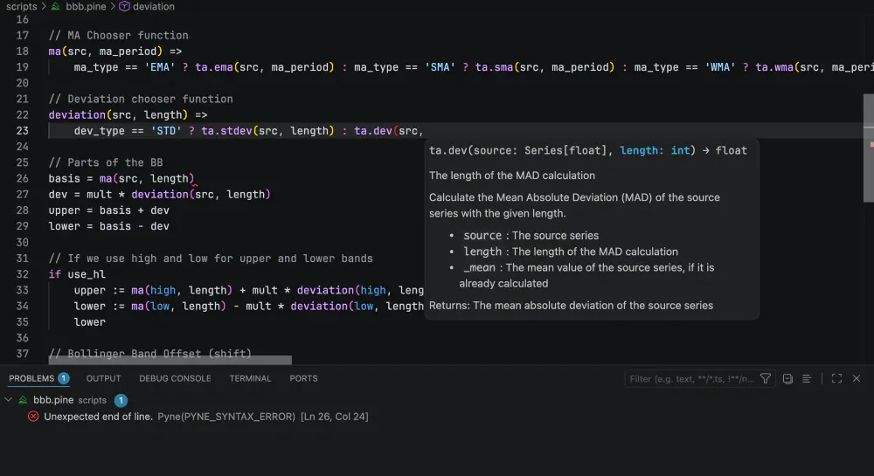Click 'deviation(src, length) =>' on line 22
Viewport: 874px width, 476px height.
[128, 115]
